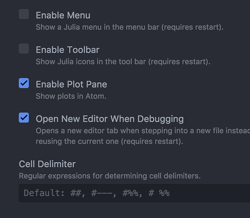Click 'Regular expressions for determining cell delimiters' text
This screenshot has width=250, height=218.
[110, 176]
